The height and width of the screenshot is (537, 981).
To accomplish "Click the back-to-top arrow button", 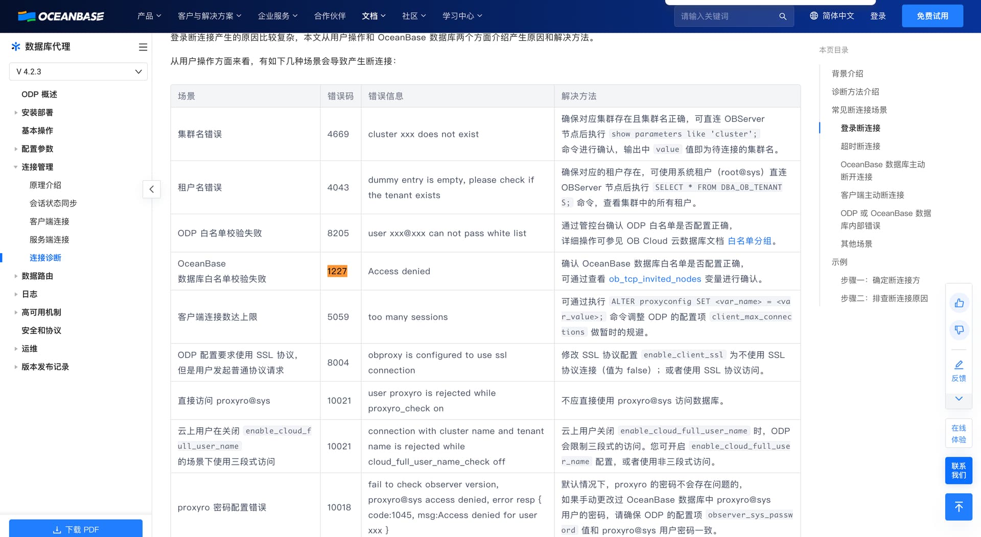I will point(959,507).
